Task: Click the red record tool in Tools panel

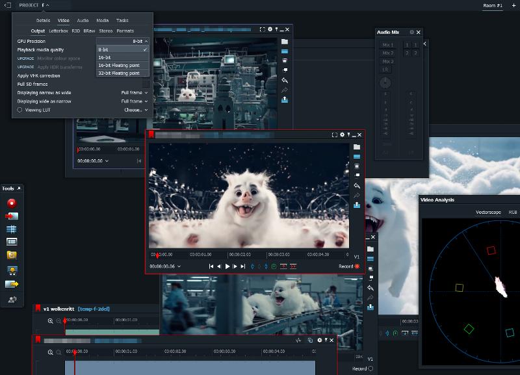Action: pos(12,203)
